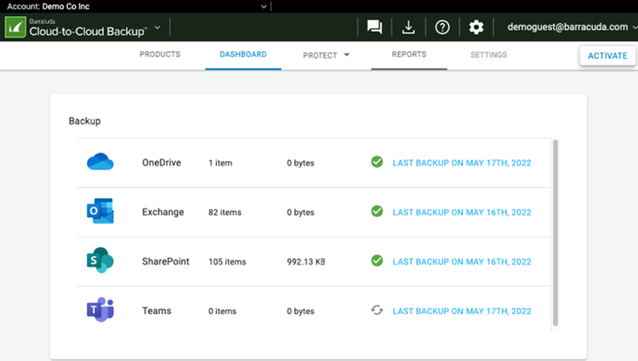Click the OneDrive green checkmark status icon
638x361 pixels.
[377, 162]
